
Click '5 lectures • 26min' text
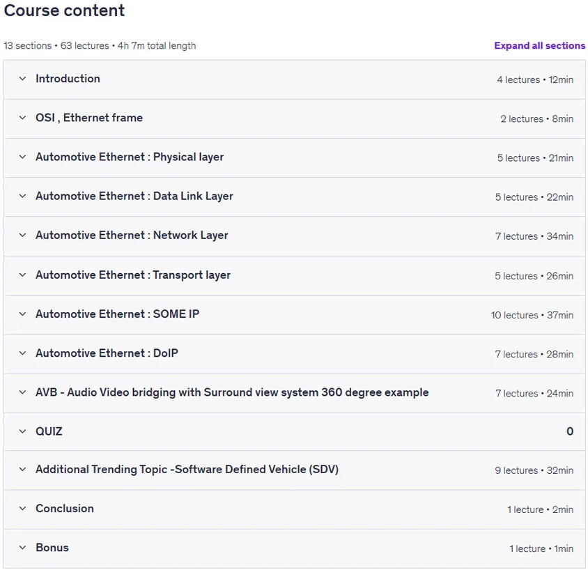[534, 276]
